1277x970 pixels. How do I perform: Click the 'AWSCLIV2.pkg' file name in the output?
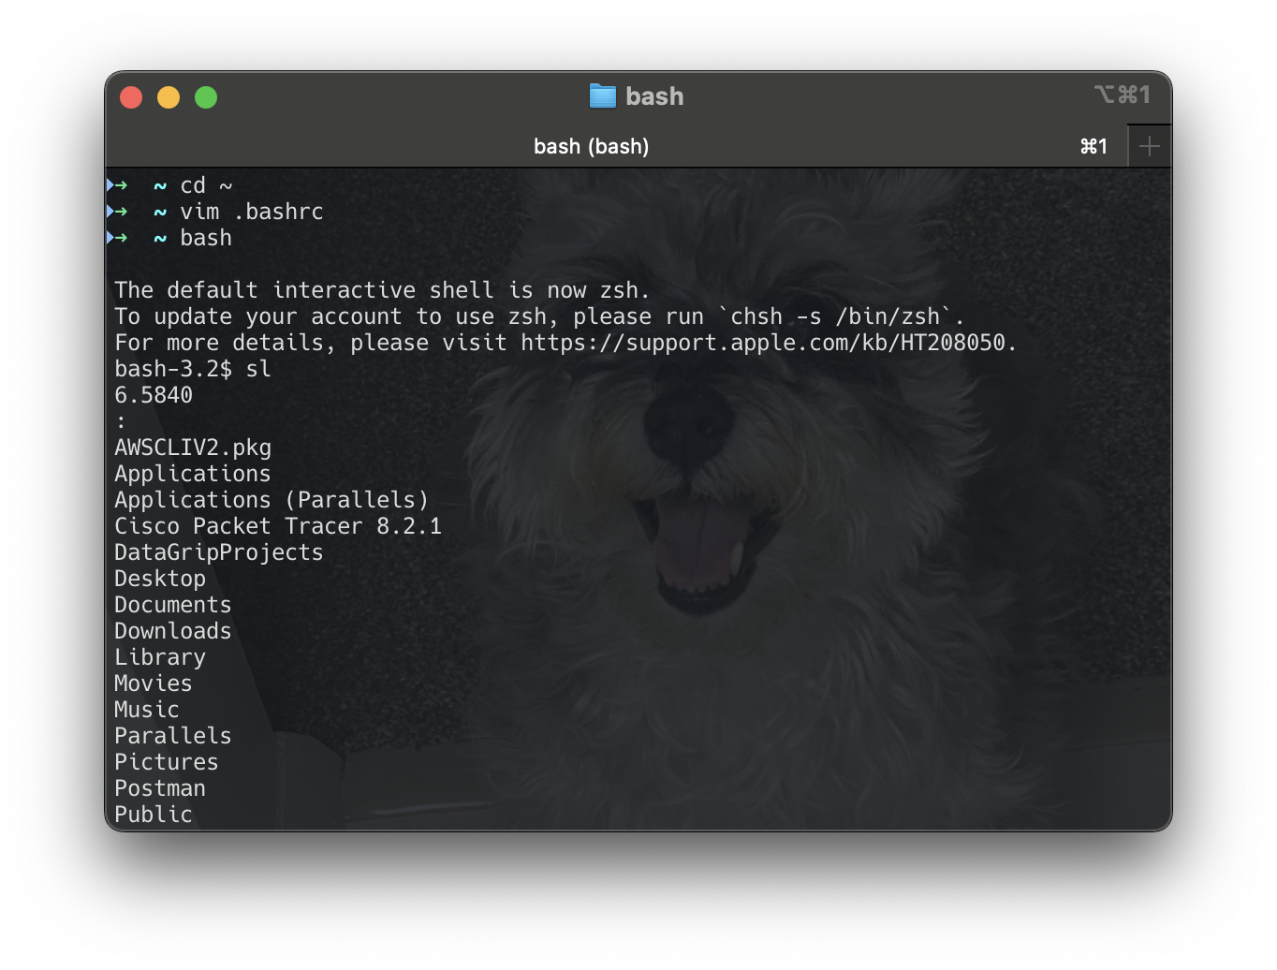[x=193, y=448]
